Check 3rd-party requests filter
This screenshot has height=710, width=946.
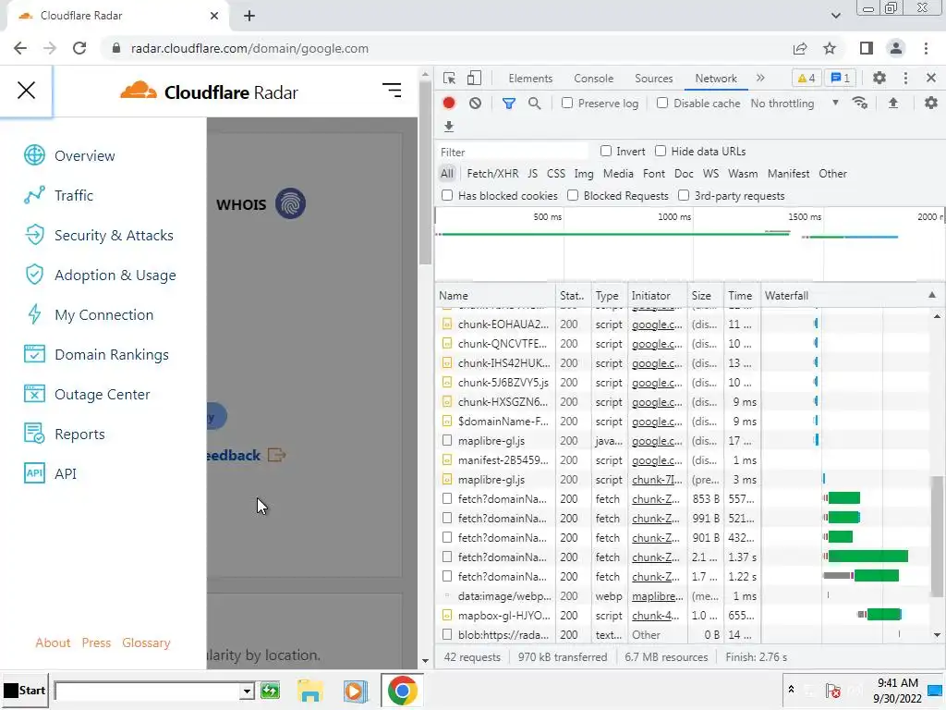[684, 196]
